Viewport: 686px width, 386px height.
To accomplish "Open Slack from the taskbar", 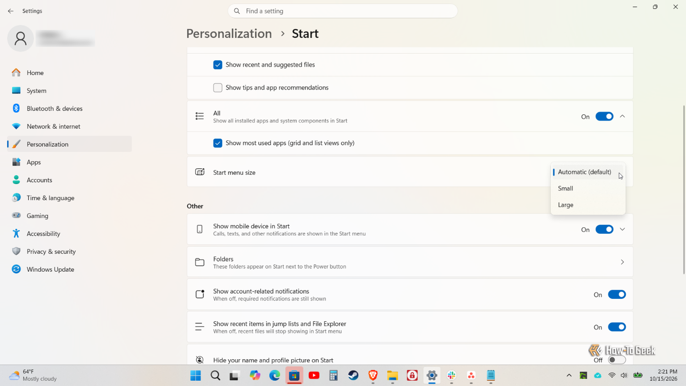I will point(451,375).
